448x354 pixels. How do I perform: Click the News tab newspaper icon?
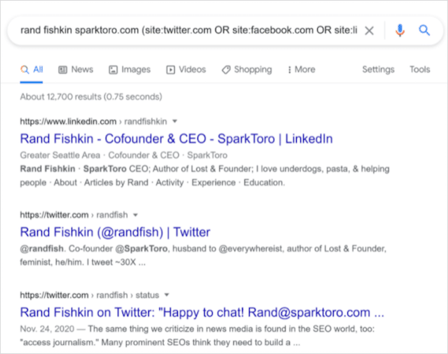click(x=63, y=70)
